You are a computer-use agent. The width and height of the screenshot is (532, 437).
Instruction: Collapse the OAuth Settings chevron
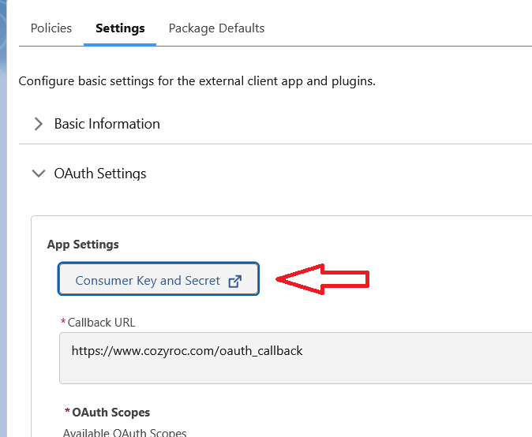[38, 174]
